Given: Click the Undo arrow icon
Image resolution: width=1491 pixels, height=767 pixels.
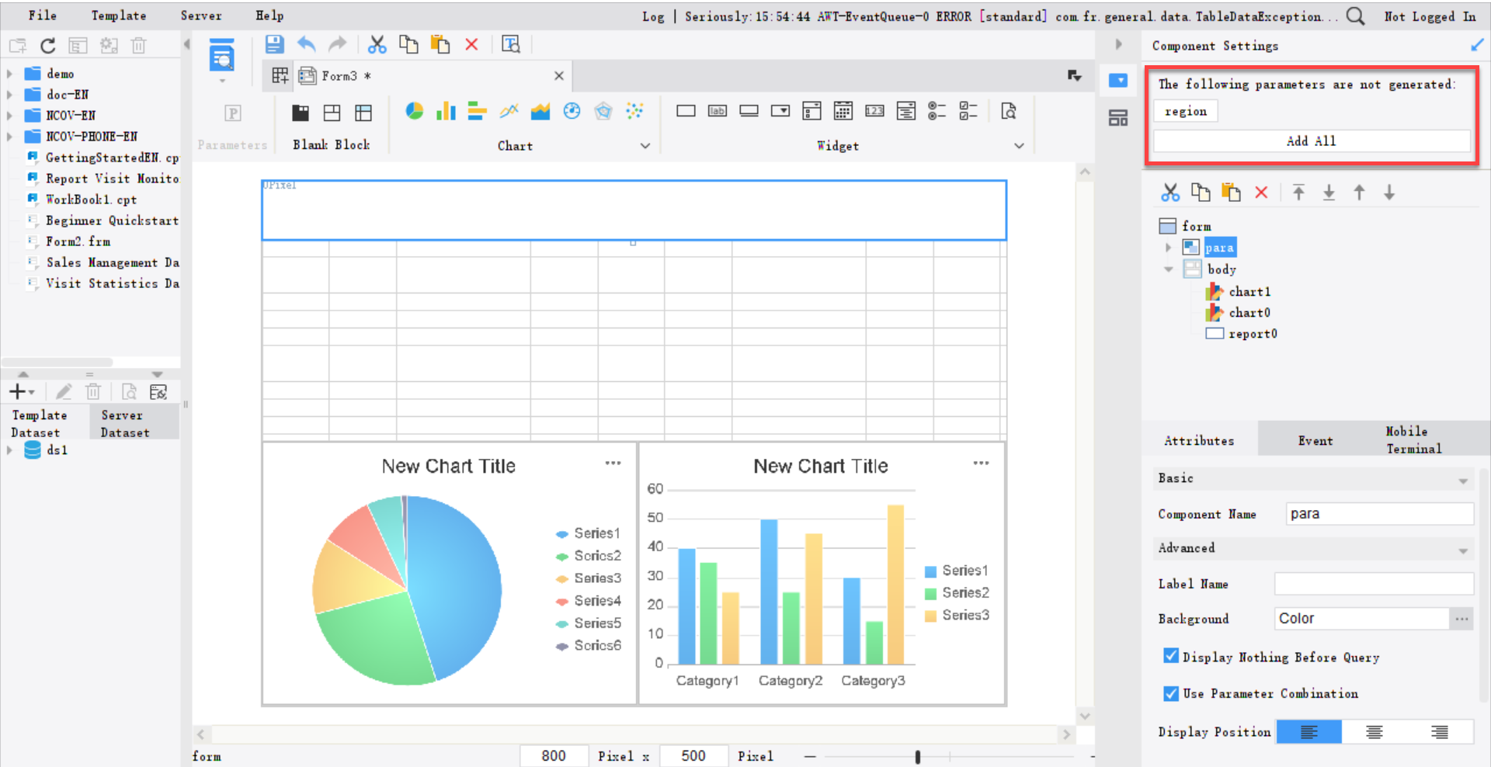Looking at the screenshot, I should pos(307,44).
